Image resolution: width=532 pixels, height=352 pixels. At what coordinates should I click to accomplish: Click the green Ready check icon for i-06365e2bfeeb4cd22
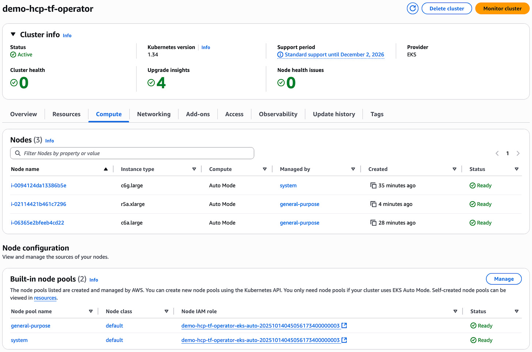472,222
